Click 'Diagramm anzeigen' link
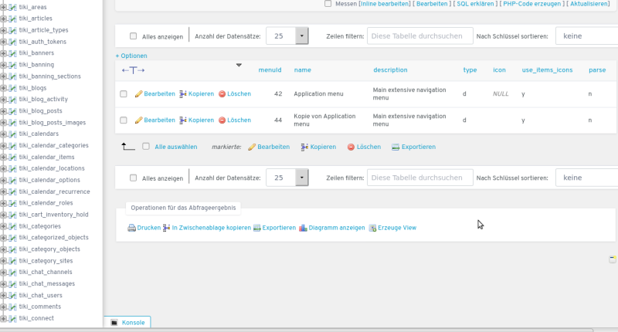 pyautogui.click(x=337, y=228)
